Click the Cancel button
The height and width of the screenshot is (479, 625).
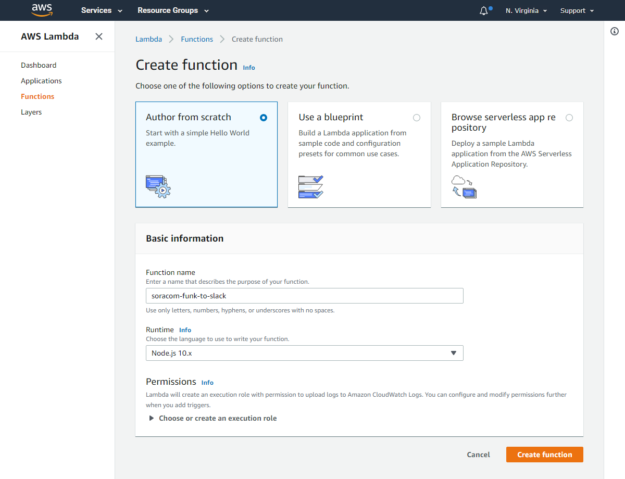coord(478,455)
